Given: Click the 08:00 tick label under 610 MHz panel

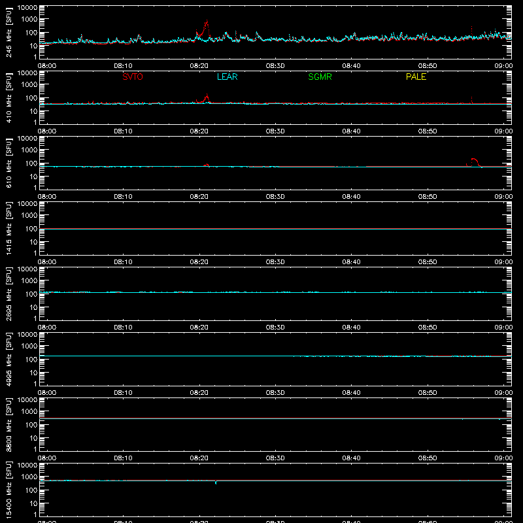Looking at the screenshot, I should [47, 197].
